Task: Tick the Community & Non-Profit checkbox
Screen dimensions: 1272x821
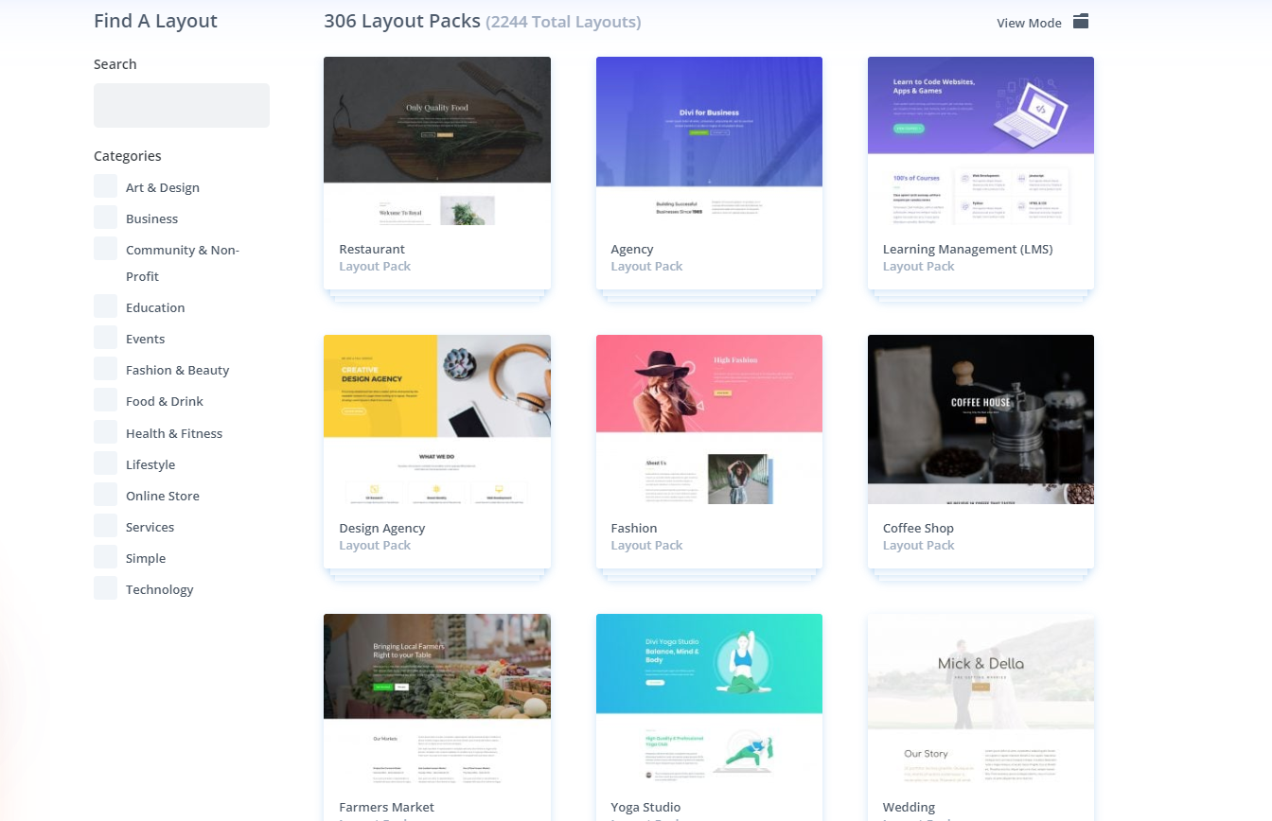Action: tap(105, 249)
